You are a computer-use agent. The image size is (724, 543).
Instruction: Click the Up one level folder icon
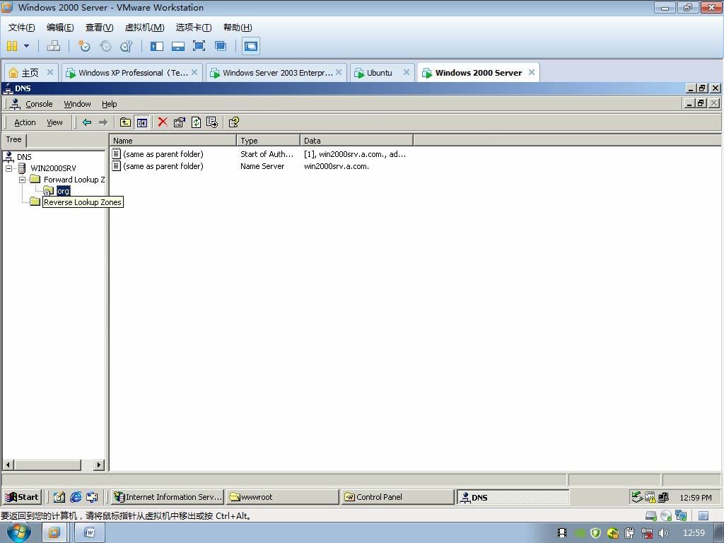coord(125,122)
